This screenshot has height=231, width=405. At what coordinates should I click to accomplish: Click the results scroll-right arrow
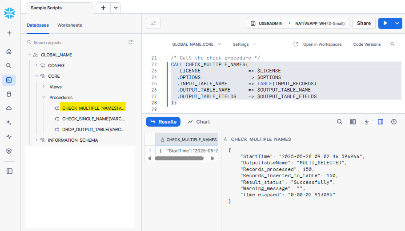(213, 159)
